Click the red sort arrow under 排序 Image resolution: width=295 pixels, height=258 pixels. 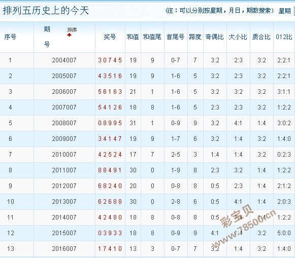(69, 35)
